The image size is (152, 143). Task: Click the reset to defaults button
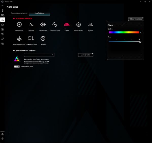[x=136, y=19]
